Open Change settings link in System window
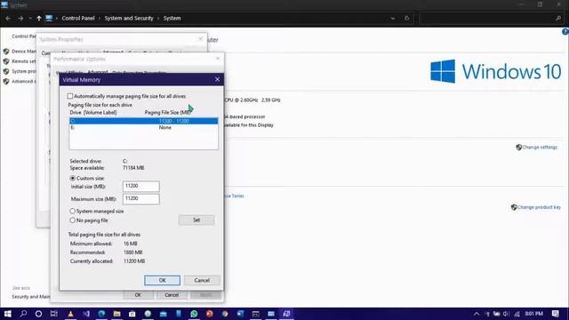The height and width of the screenshot is (320, 569). (540, 148)
